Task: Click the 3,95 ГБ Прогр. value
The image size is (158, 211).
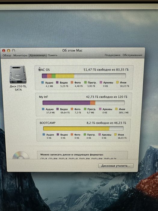Action: pos(91,86)
